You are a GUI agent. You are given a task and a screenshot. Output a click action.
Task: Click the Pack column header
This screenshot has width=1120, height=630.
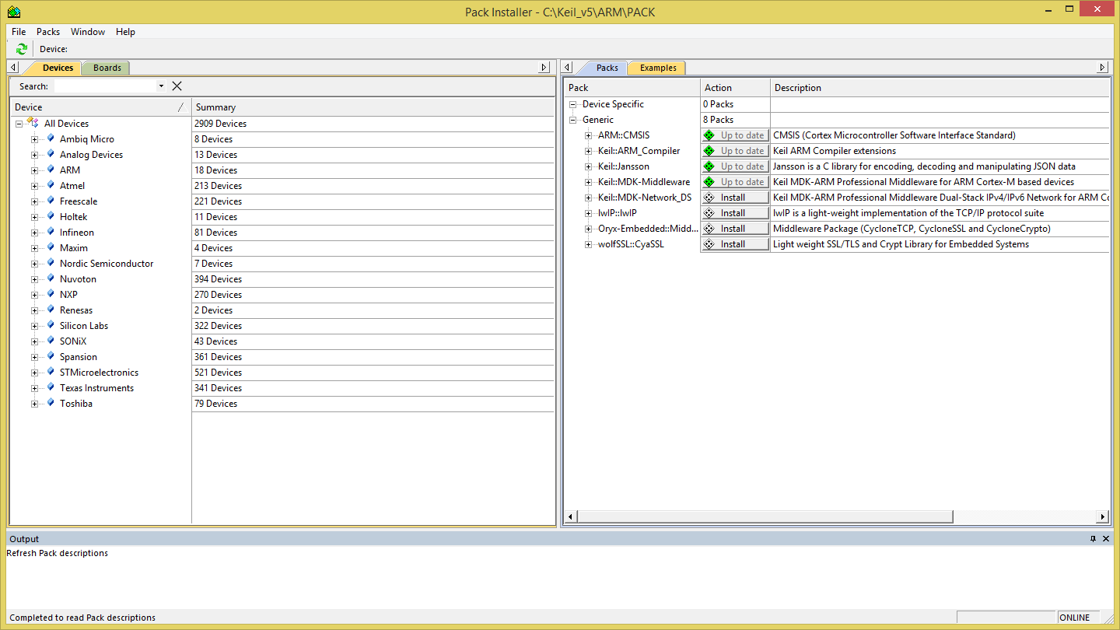pos(632,88)
